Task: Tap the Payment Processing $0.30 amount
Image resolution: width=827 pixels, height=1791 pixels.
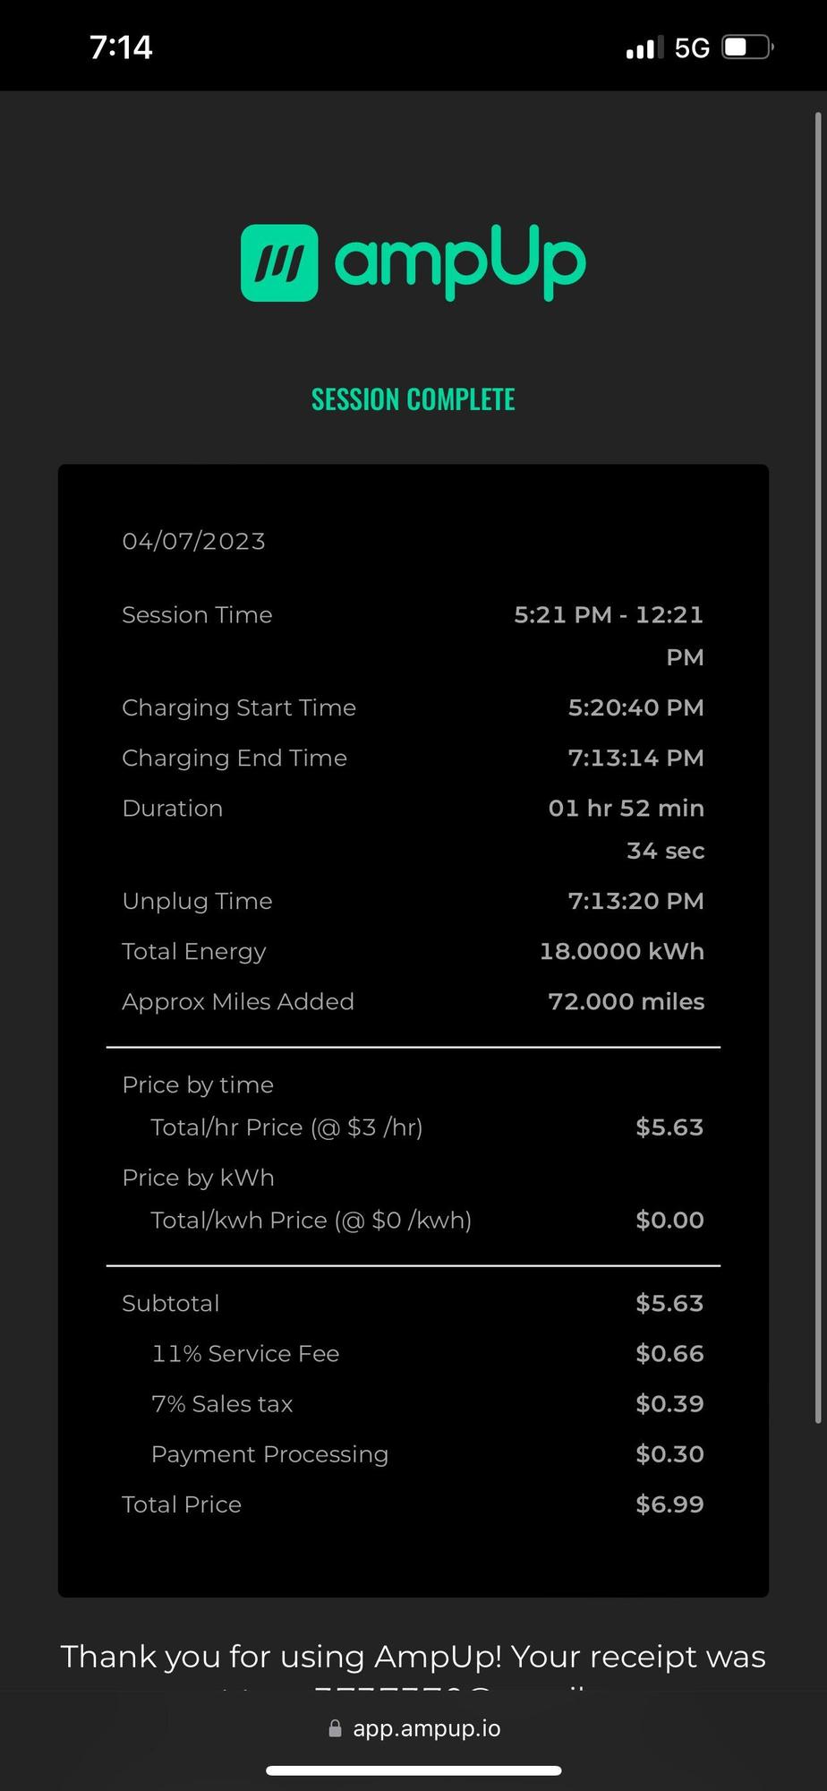Action: [x=669, y=1454]
